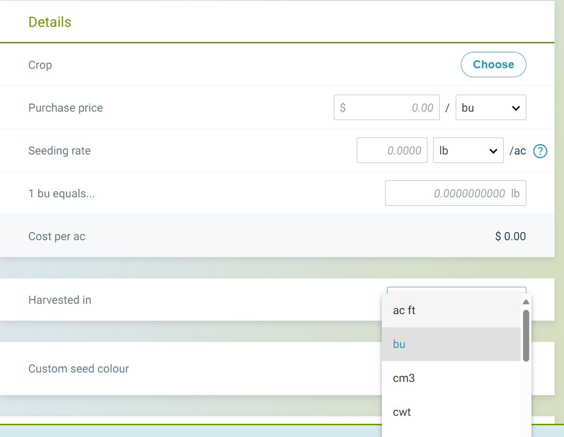Collapse the Harvested in dropdown box
This screenshot has height=437, width=564.
(456, 290)
